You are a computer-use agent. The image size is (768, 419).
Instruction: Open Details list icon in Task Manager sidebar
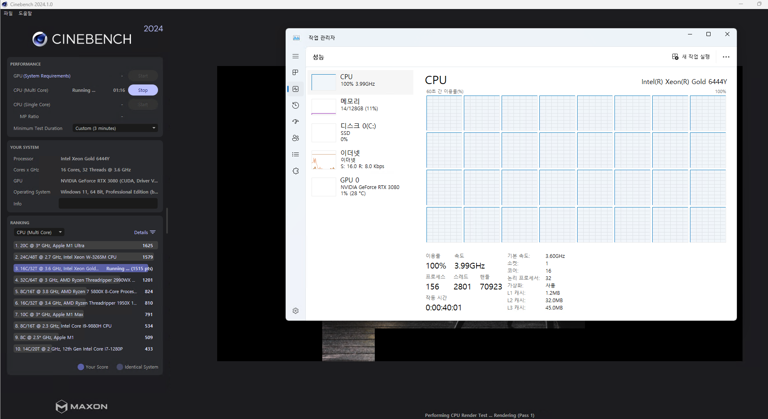click(296, 155)
